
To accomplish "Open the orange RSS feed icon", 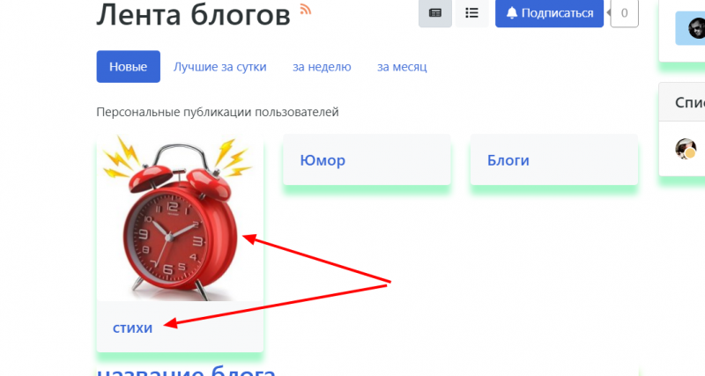I will tap(305, 10).
